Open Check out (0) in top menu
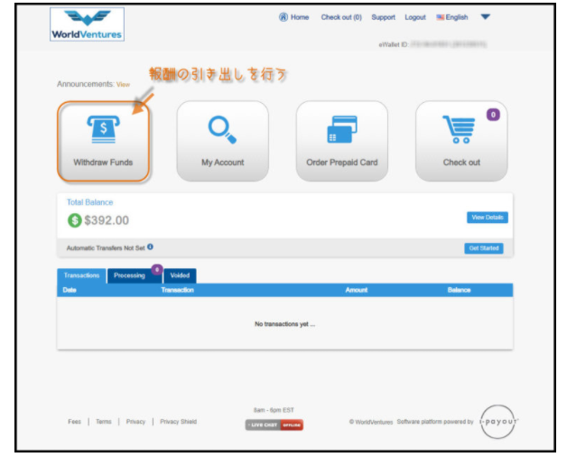 pyautogui.click(x=341, y=17)
